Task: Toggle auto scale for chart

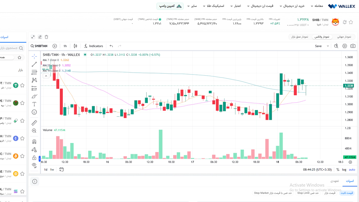Action: [x=352, y=169]
